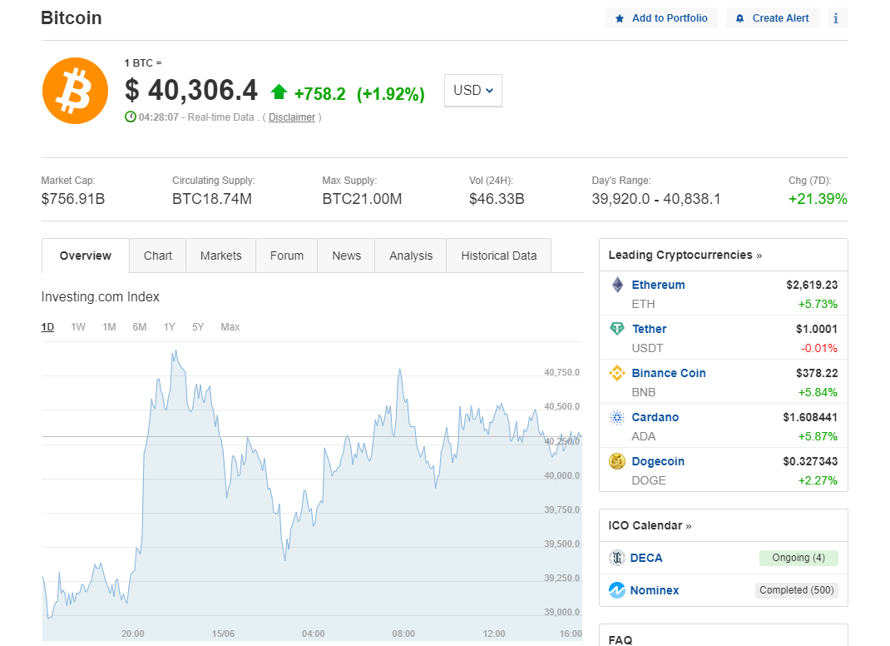Viewport: 890px width, 646px height.
Task: Open the Nominex ICO link
Action: click(x=655, y=590)
